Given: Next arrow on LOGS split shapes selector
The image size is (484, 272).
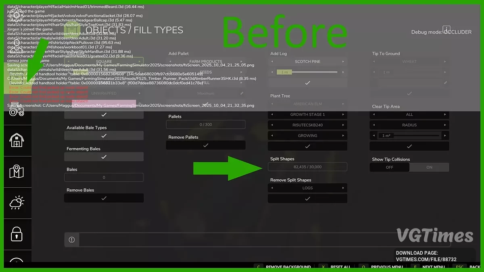Looking at the screenshot, I should [343, 188].
